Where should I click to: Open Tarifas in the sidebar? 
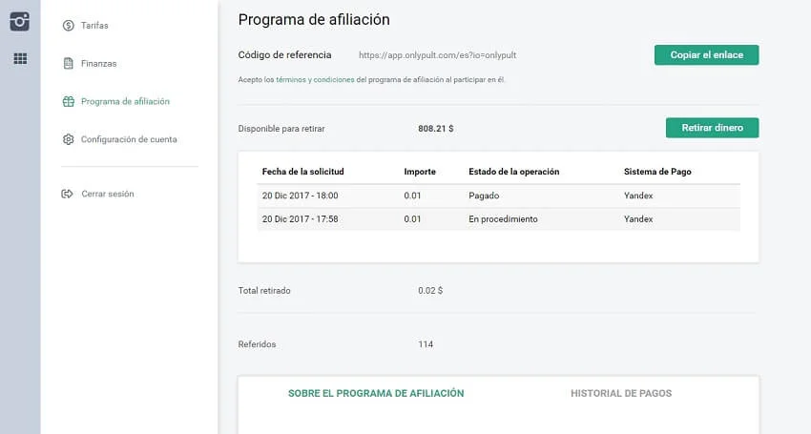click(94, 26)
